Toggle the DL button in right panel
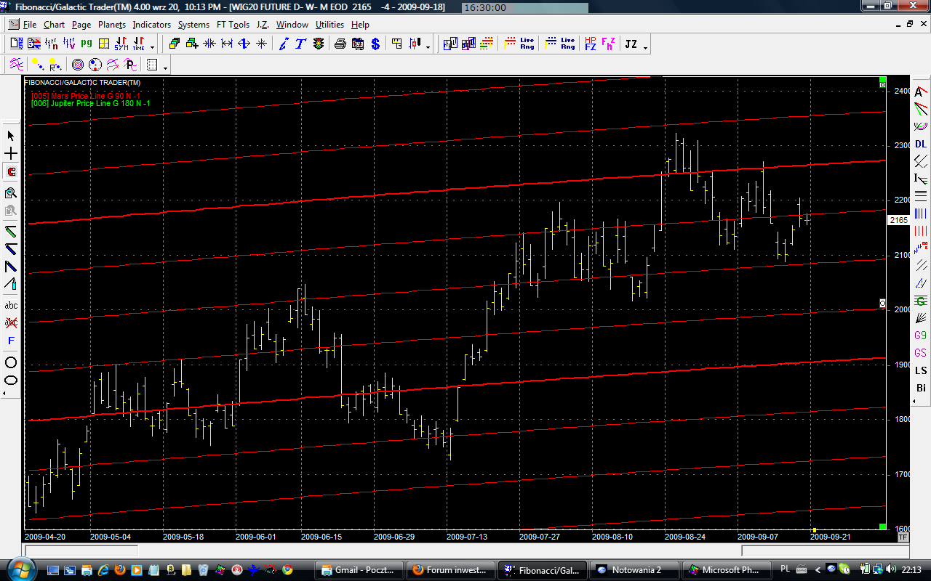This screenshot has width=931, height=581. (921, 144)
